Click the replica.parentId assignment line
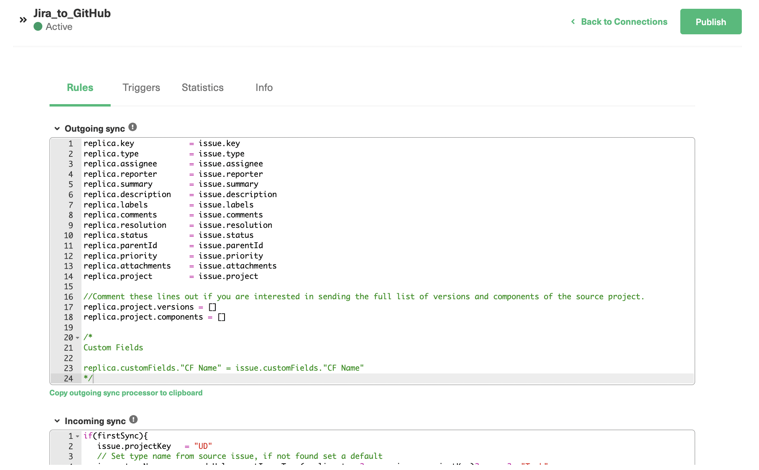Viewport: 759px width, 470px height. pyautogui.click(x=173, y=245)
